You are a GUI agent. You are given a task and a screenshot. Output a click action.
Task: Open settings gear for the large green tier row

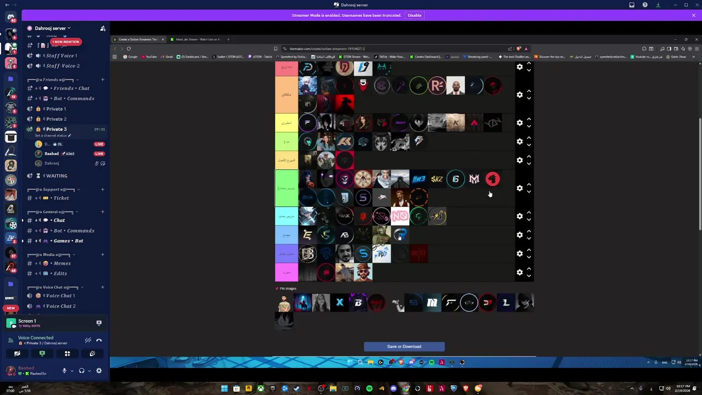[x=519, y=188]
